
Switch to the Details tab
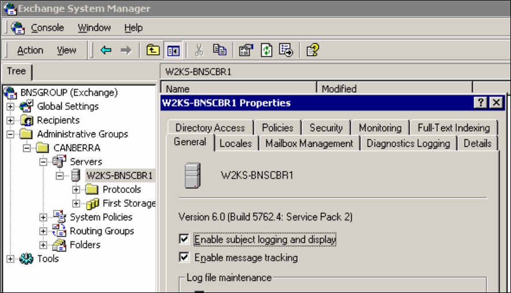(x=478, y=143)
